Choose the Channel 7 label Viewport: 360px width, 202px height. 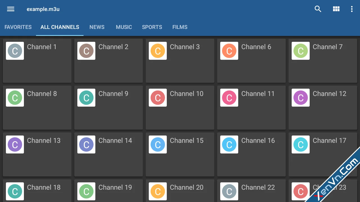[x=328, y=47]
